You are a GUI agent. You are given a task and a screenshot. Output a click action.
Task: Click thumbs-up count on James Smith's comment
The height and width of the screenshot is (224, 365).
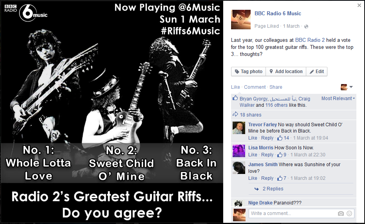point(282,178)
